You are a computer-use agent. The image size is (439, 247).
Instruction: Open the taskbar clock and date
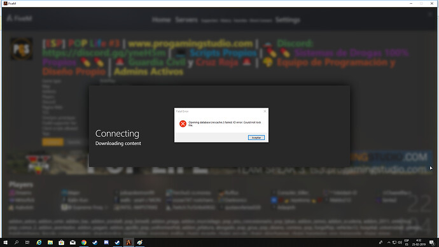419,243
